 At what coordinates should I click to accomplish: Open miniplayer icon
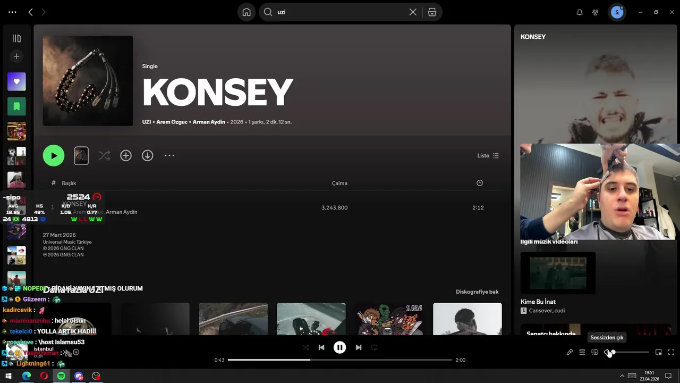click(659, 352)
